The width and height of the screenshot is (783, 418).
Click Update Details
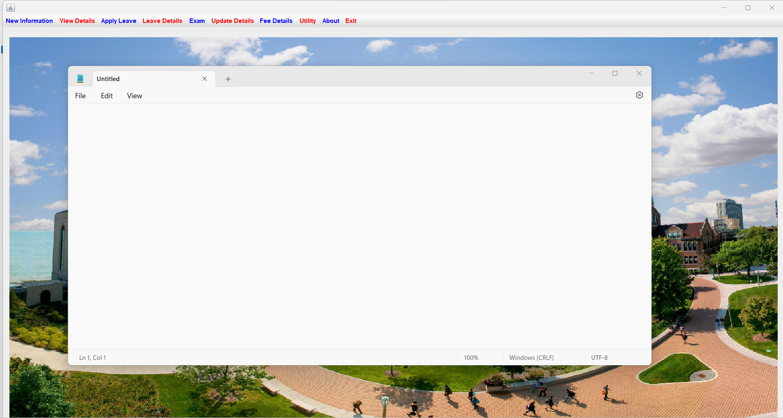coord(232,20)
